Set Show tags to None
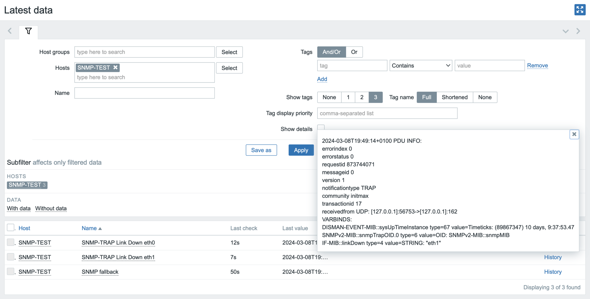This screenshot has width=590, height=299. [x=329, y=97]
